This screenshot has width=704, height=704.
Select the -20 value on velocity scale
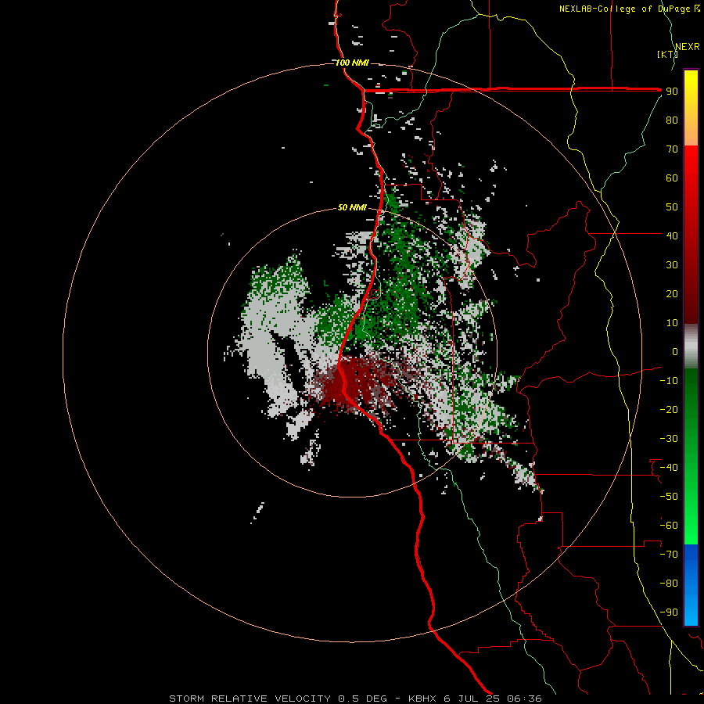coord(669,410)
